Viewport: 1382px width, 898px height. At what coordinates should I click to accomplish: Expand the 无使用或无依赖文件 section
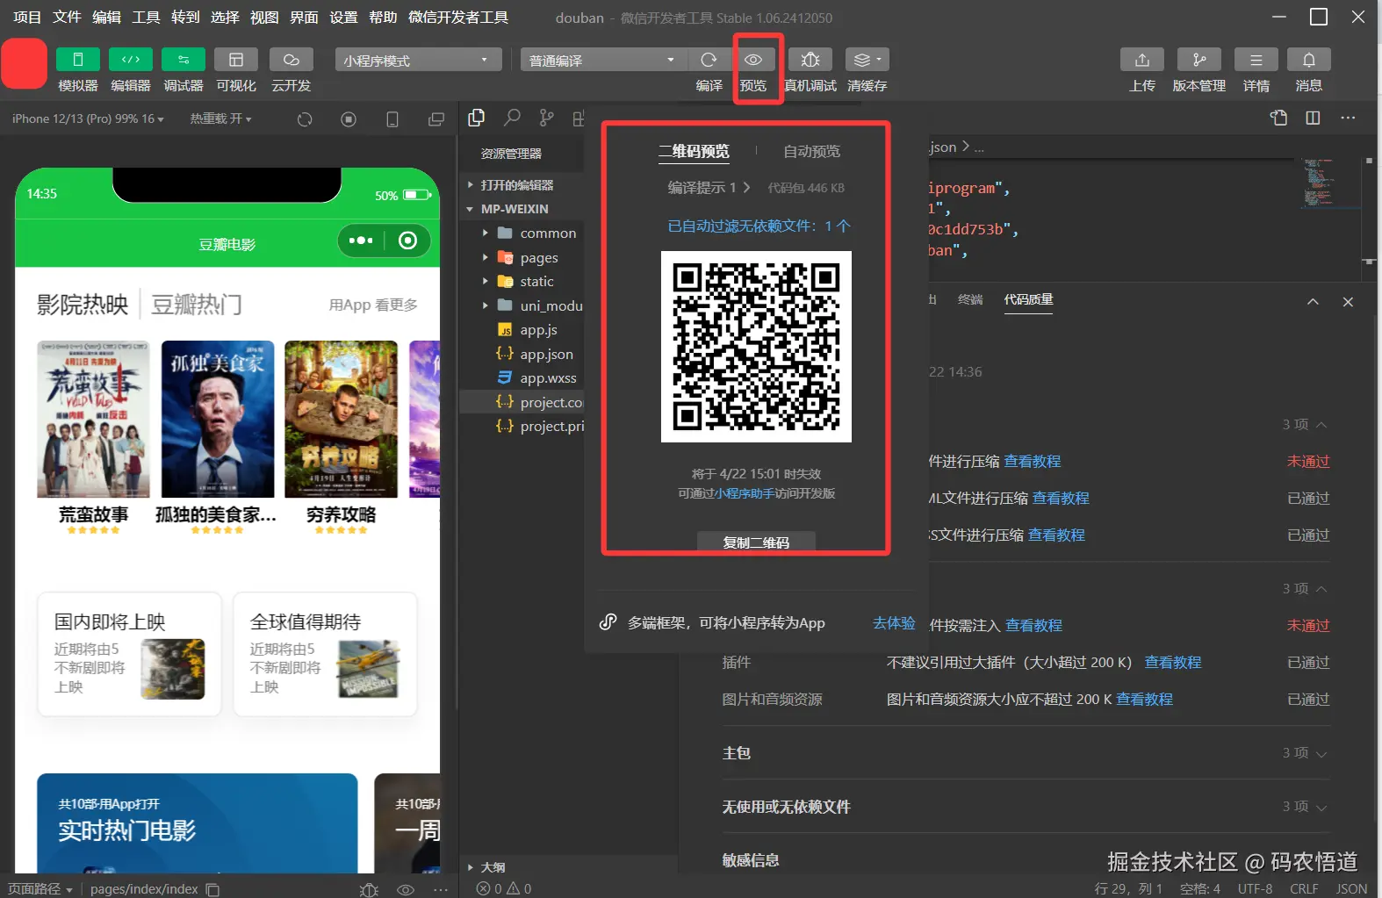click(1026, 807)
